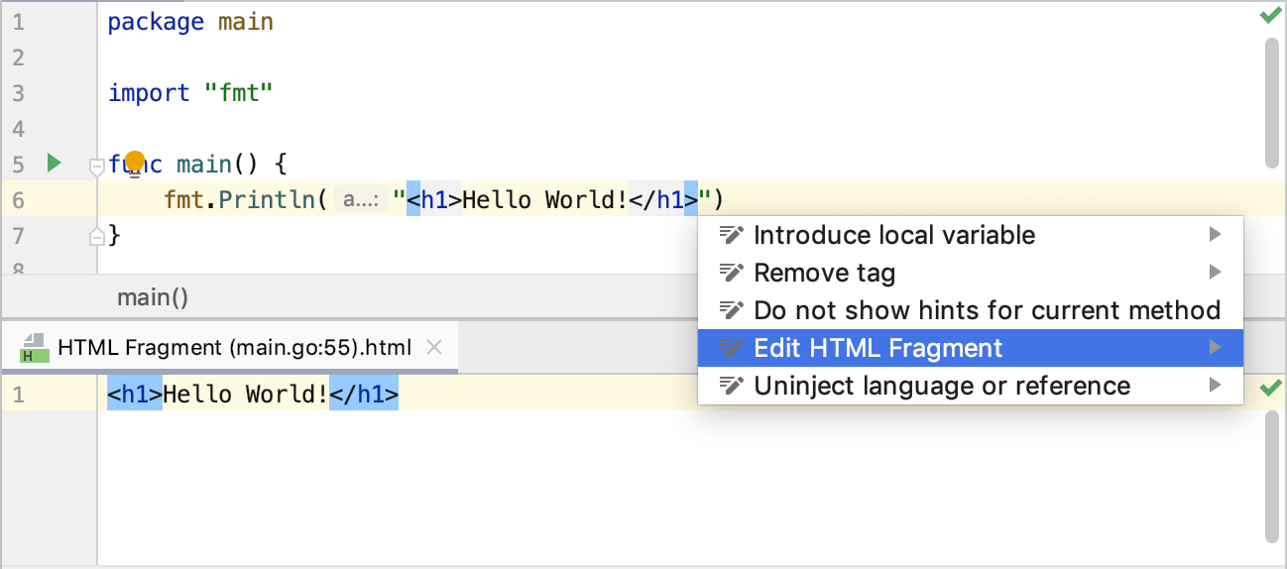1287x569 pixels.
Task: Click line number 3 in the gutter
Action: pos(18,93)
